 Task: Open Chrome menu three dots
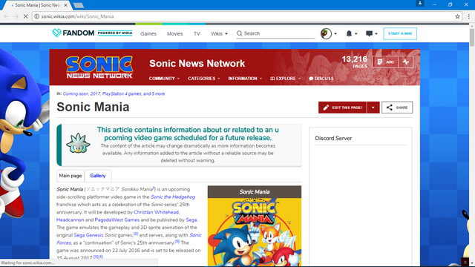coord(468,16)
